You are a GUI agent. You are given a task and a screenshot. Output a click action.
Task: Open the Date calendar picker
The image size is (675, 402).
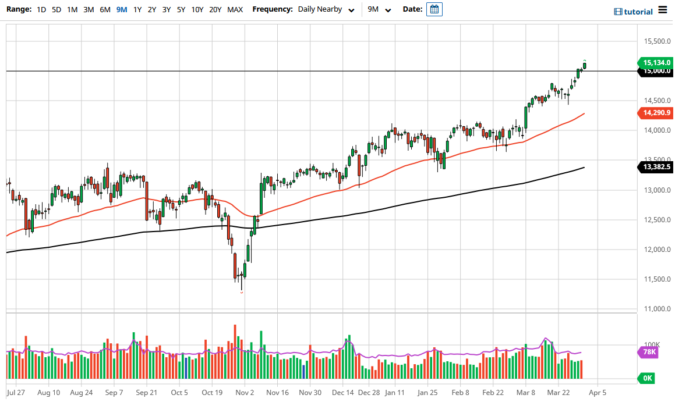click(x=434, y=9)
